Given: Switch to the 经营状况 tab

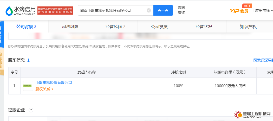Looking at the screenshot, I should coord(204,27).
